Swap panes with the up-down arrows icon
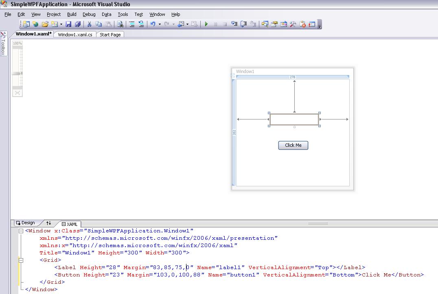This screenshot has width=438, height=294. point(48,223)
